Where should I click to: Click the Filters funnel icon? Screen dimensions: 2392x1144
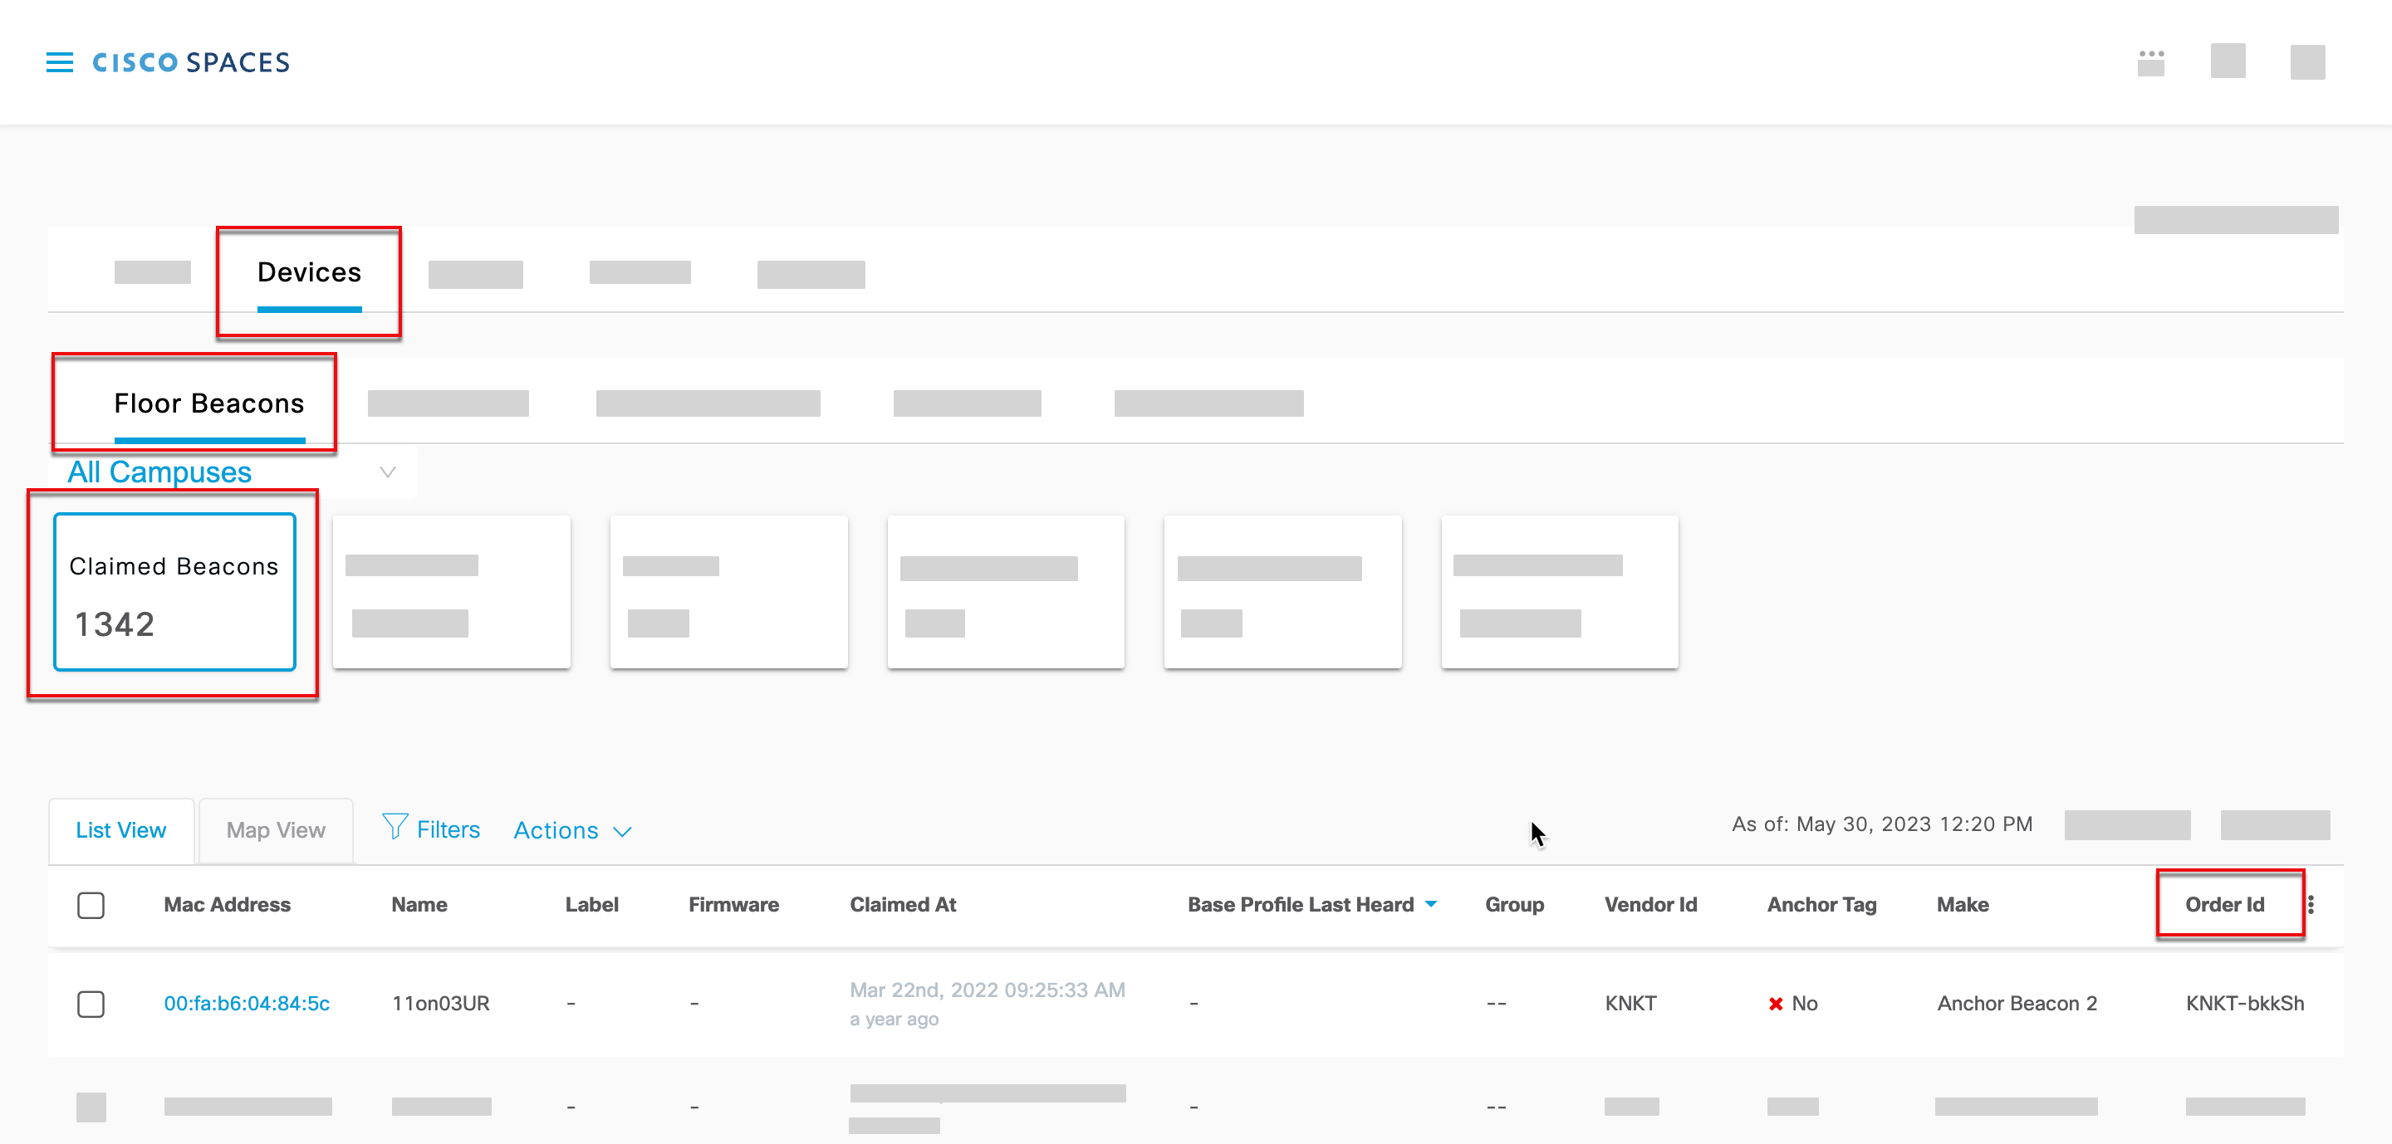coord(395,827)
